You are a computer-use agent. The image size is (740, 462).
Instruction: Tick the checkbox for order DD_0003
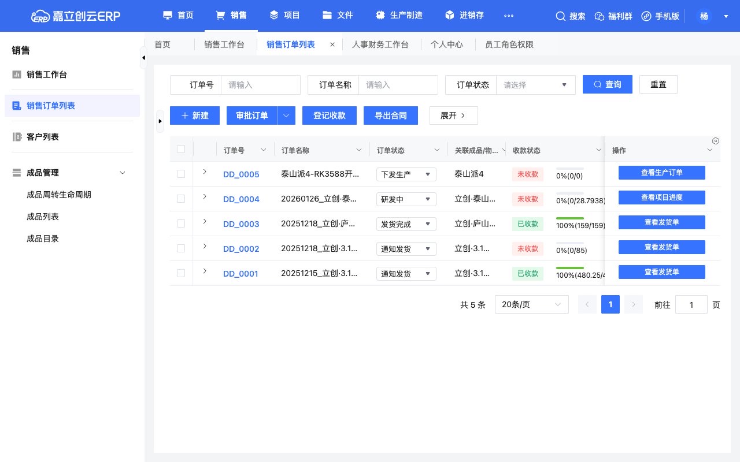181,223
